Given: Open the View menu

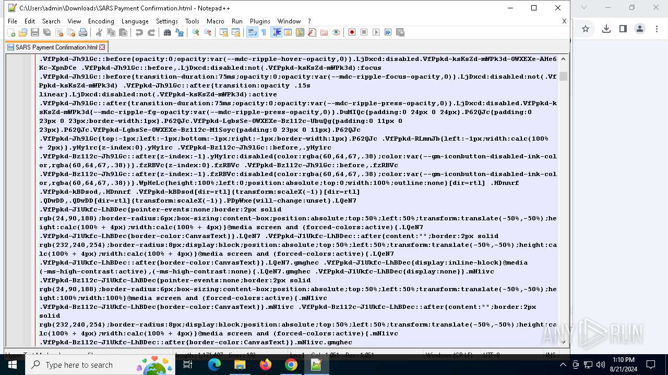Looking at the screenshot, I should pos(74,21).
